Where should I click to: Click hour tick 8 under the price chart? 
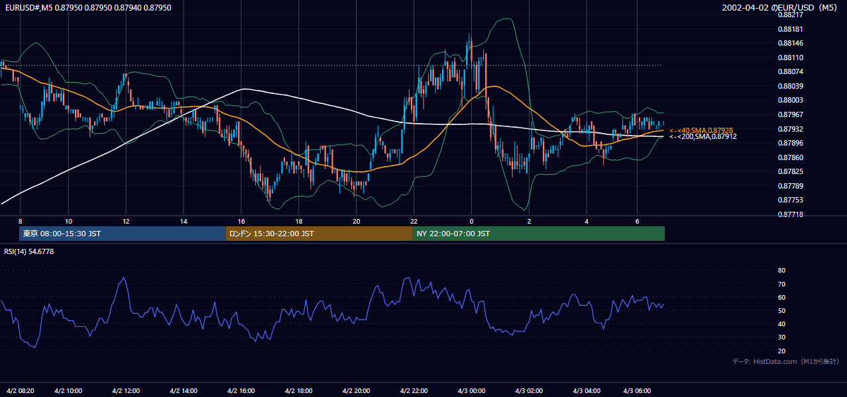coord(20,221)
